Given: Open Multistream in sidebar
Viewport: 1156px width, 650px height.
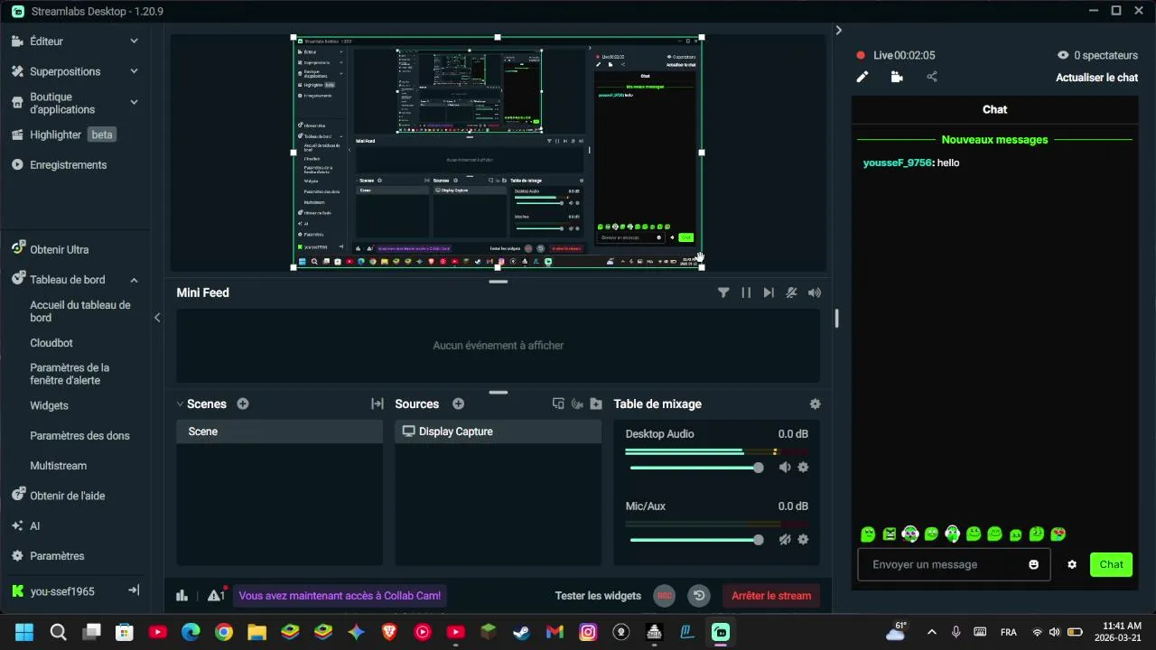Looking at the screenshot, I should (59, 466).
